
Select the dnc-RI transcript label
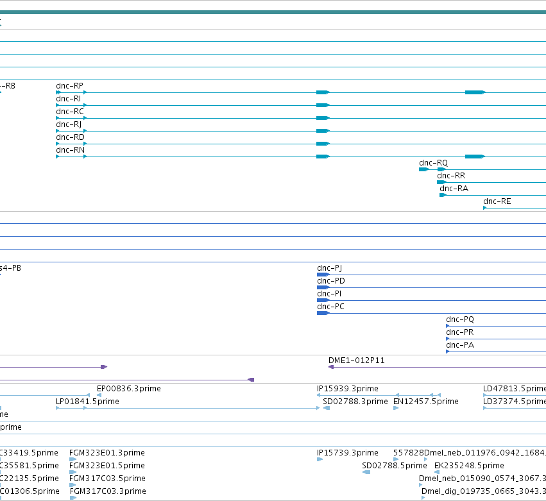(68, 99)
